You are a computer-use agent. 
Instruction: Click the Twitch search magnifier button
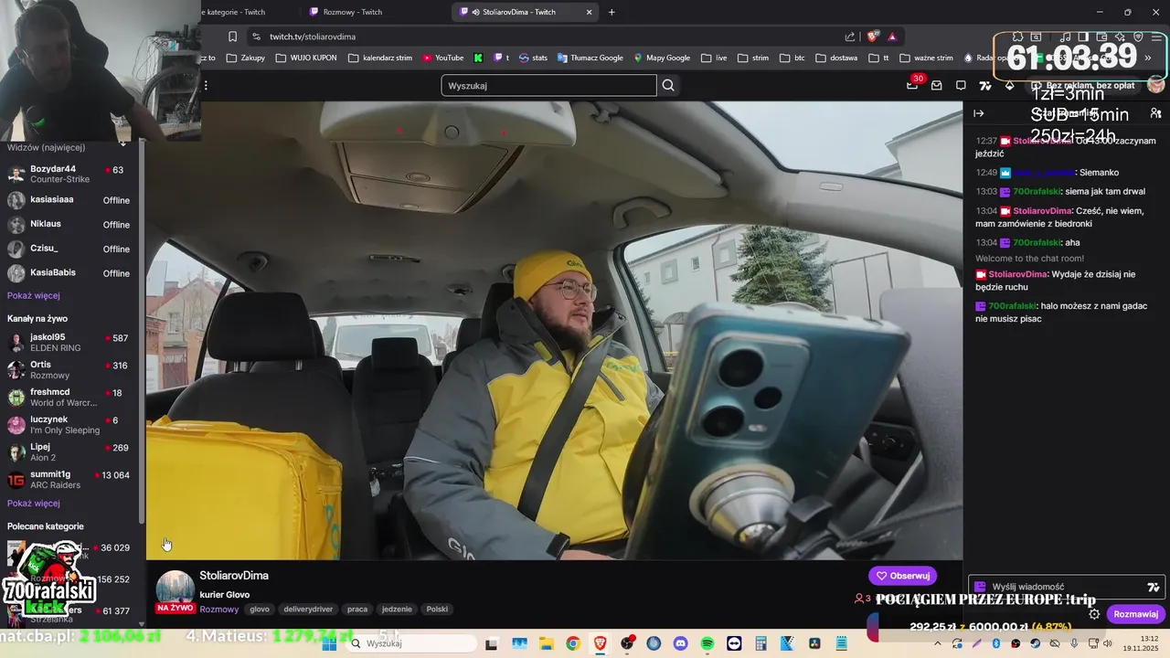coord(668,85)
